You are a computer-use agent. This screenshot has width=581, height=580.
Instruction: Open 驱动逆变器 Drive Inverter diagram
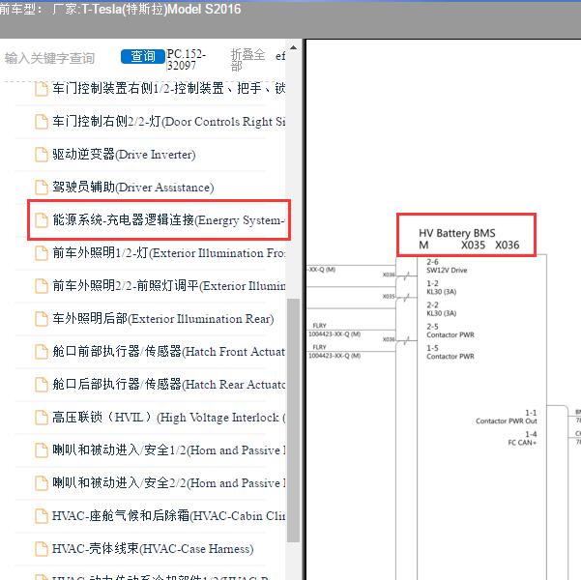click(124, 154)
